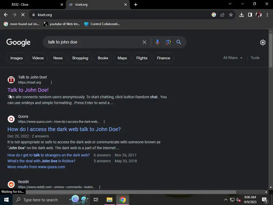This screenshot has height=205, width=273.
Task: Open the Chrome profile avatar
Action: 259,15
